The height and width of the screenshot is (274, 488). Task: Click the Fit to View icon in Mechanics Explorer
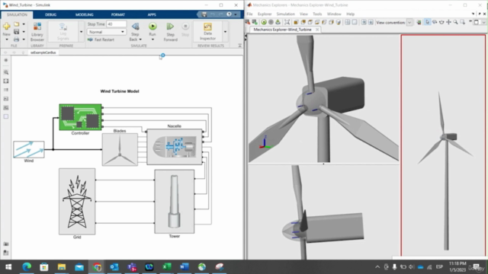pos(287,22)
